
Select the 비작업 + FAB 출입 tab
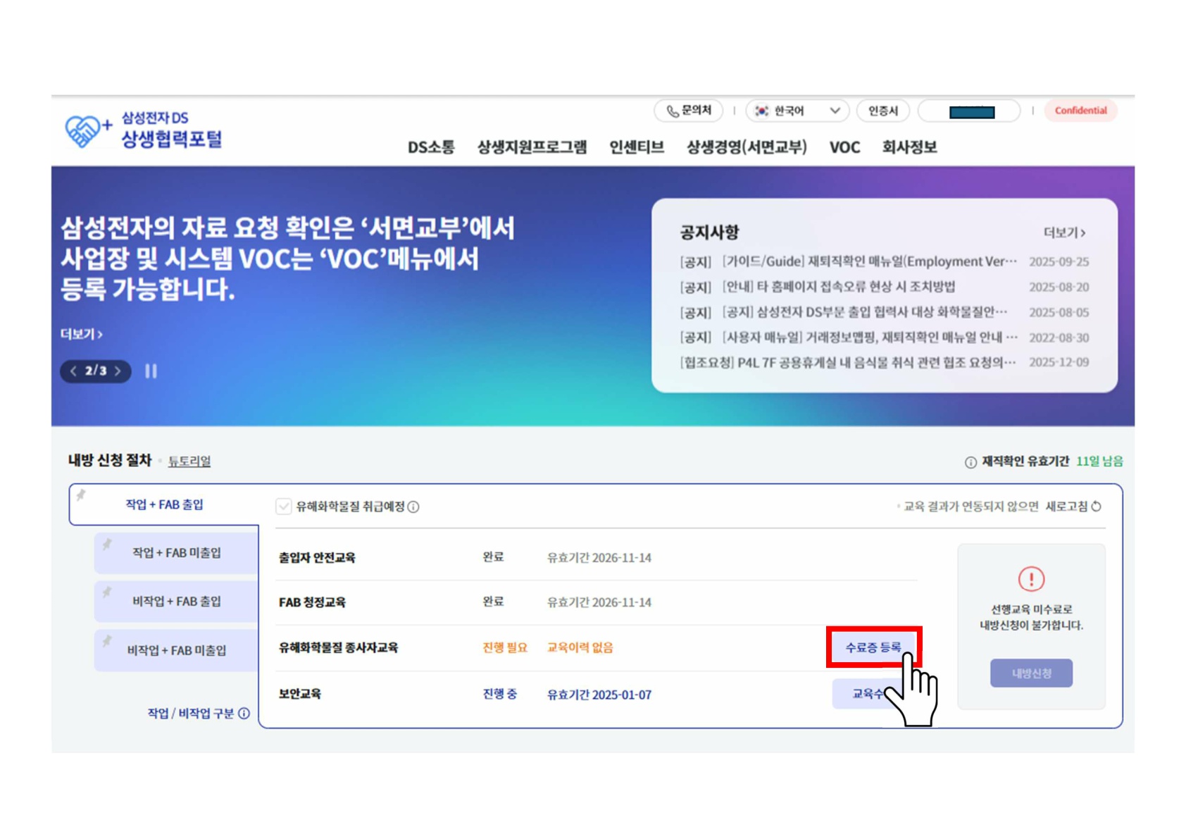[177, 602]
